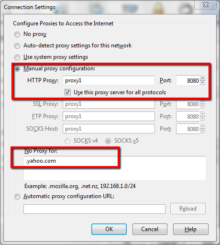Choose Auto-detect proxy settings for this network

point(17,46)
